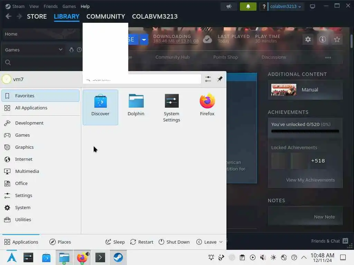Switch to Places tab in launcher
This screenshot has height=265, width=354.
coord(60,242)
